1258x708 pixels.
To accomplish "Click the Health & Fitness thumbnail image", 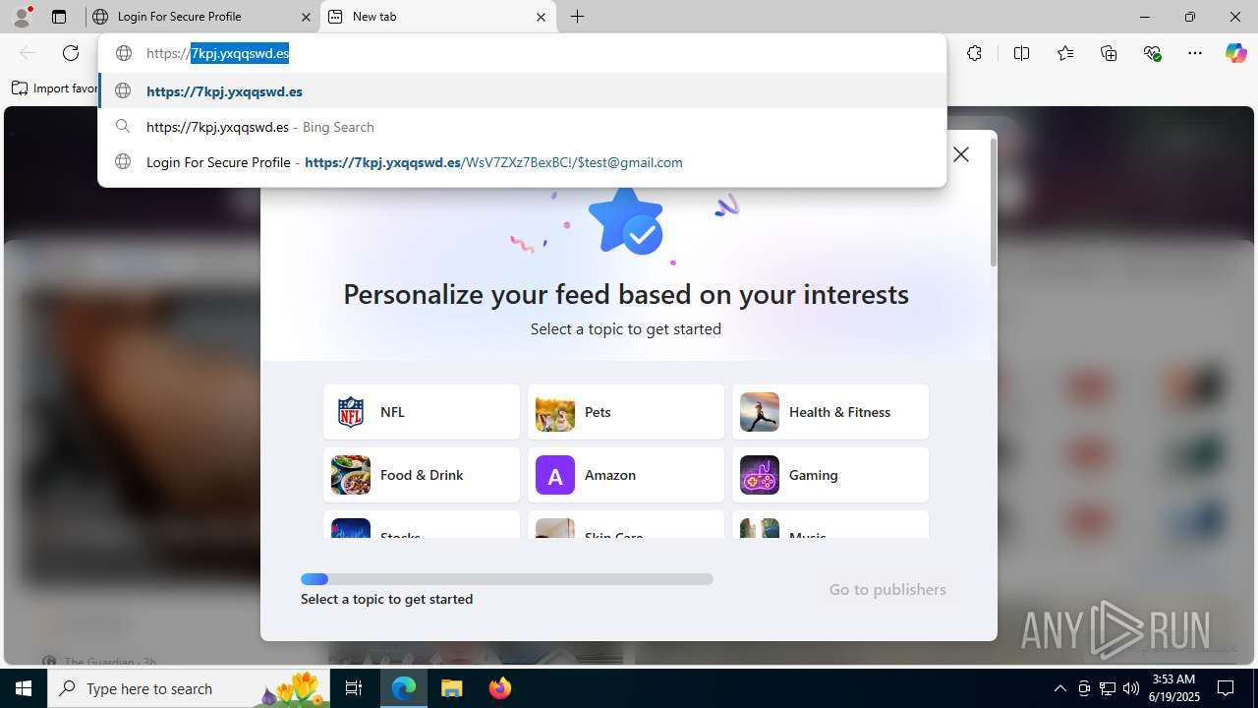I will click(x=760, y=412).
